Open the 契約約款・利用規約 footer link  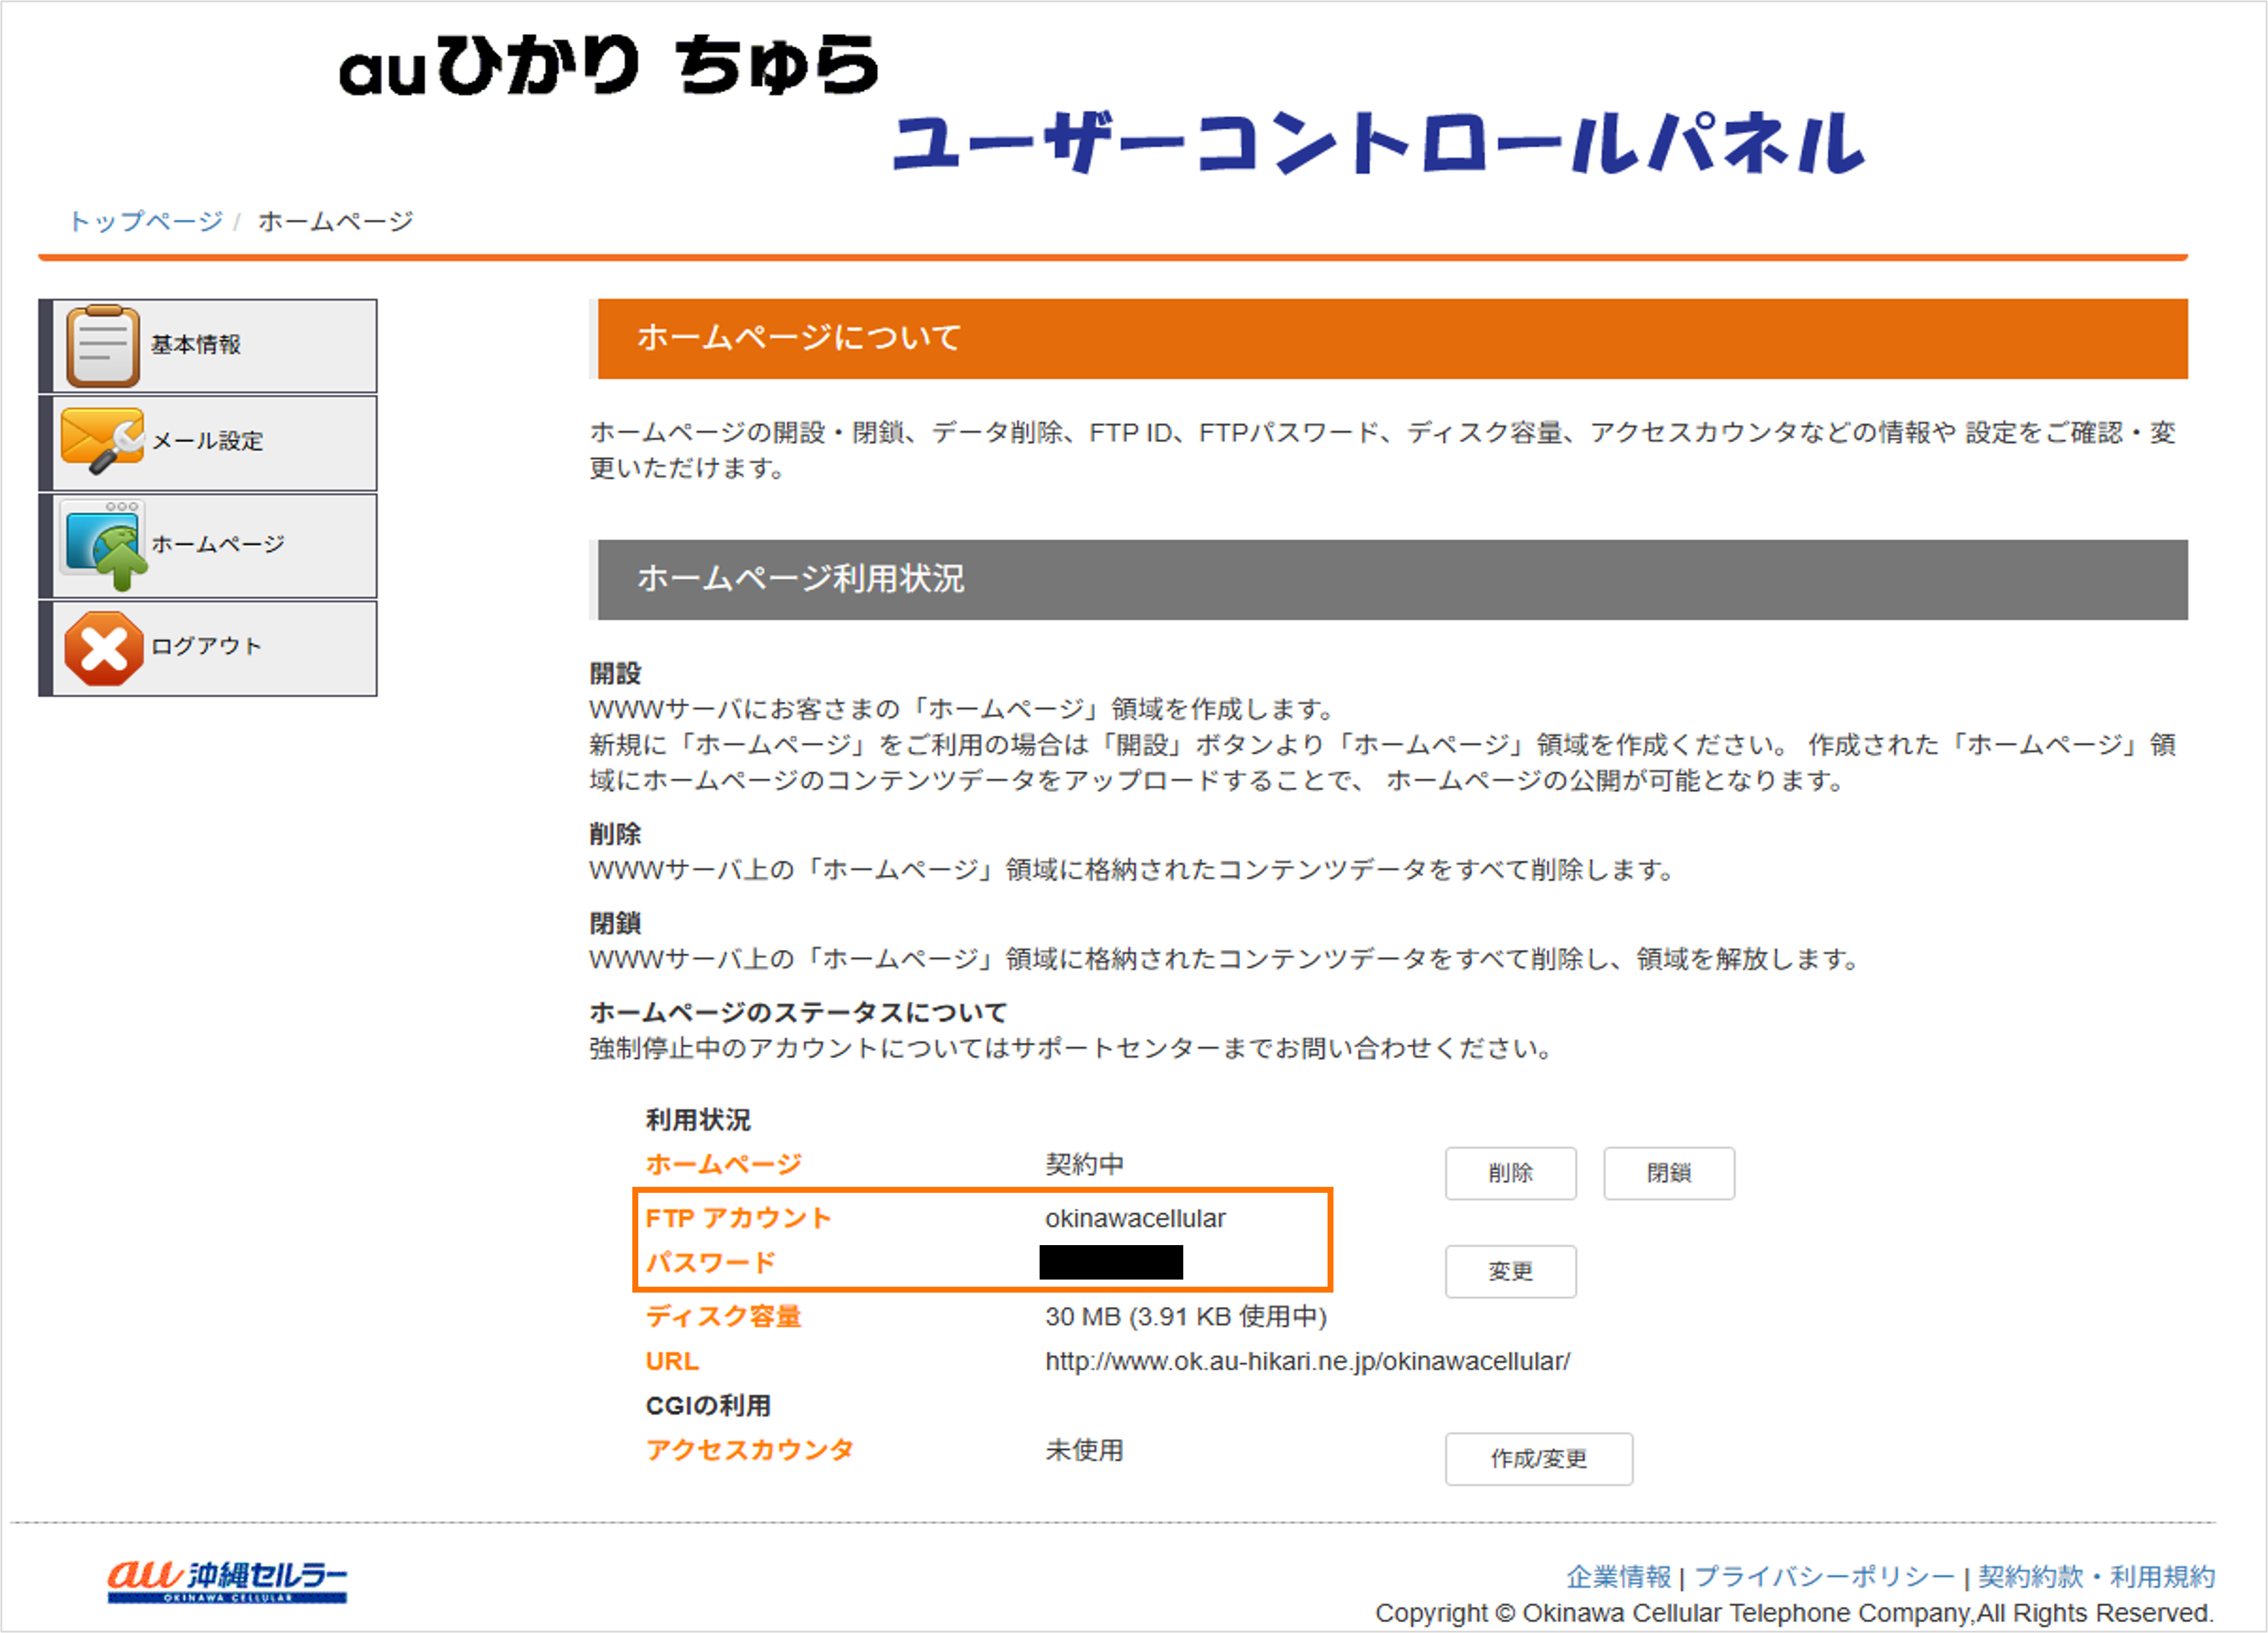[2096, 1577]
